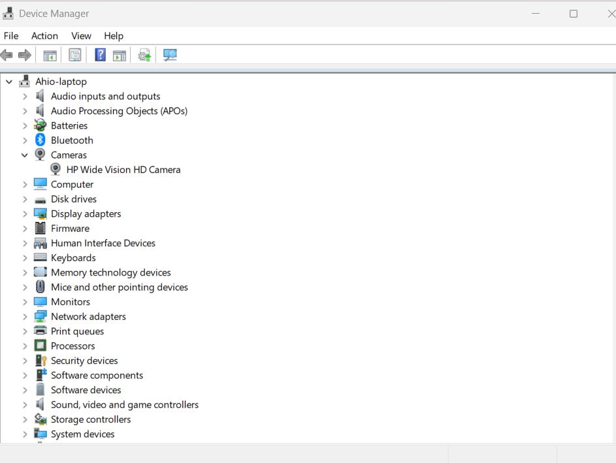Viewport: 616px width, 463px height.
Task: Expand Audio inputs and outputs
Action: (x=25, y=96)
